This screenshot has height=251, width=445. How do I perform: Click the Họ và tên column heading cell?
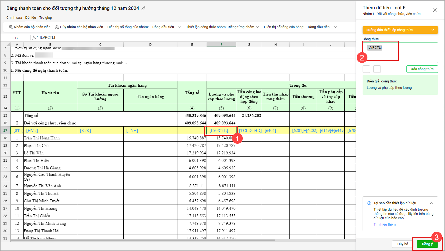point(50,93)
